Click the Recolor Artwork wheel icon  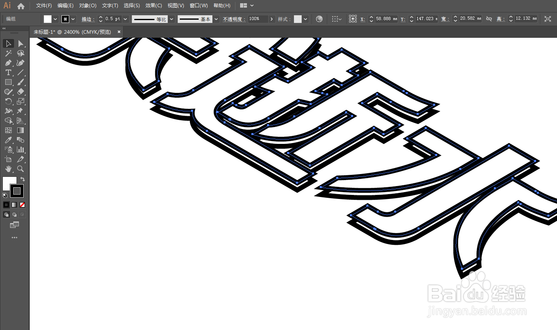tap(319, 19)
